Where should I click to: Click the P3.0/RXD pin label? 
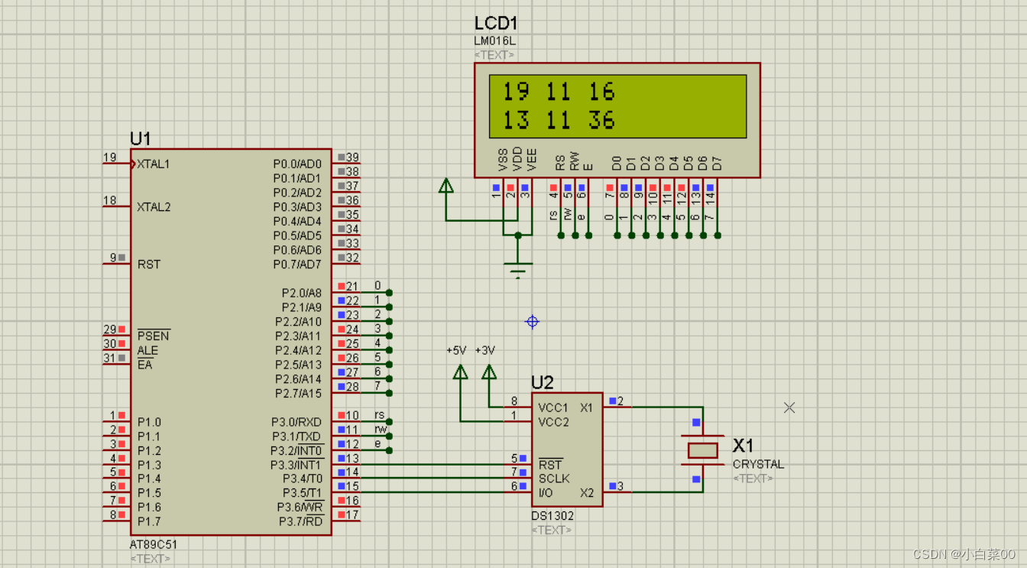click(x=296, y=422)
